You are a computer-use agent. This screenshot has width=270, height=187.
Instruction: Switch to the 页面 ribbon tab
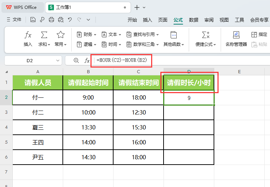[x=163, y=20]
